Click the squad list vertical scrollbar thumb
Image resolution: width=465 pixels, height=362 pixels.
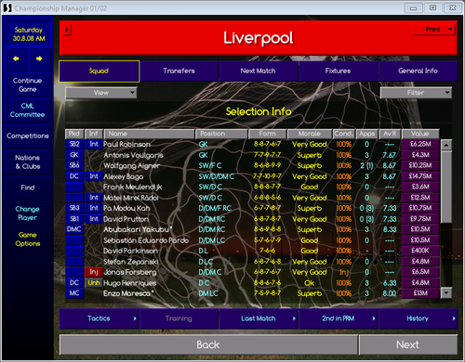(445, 187)
